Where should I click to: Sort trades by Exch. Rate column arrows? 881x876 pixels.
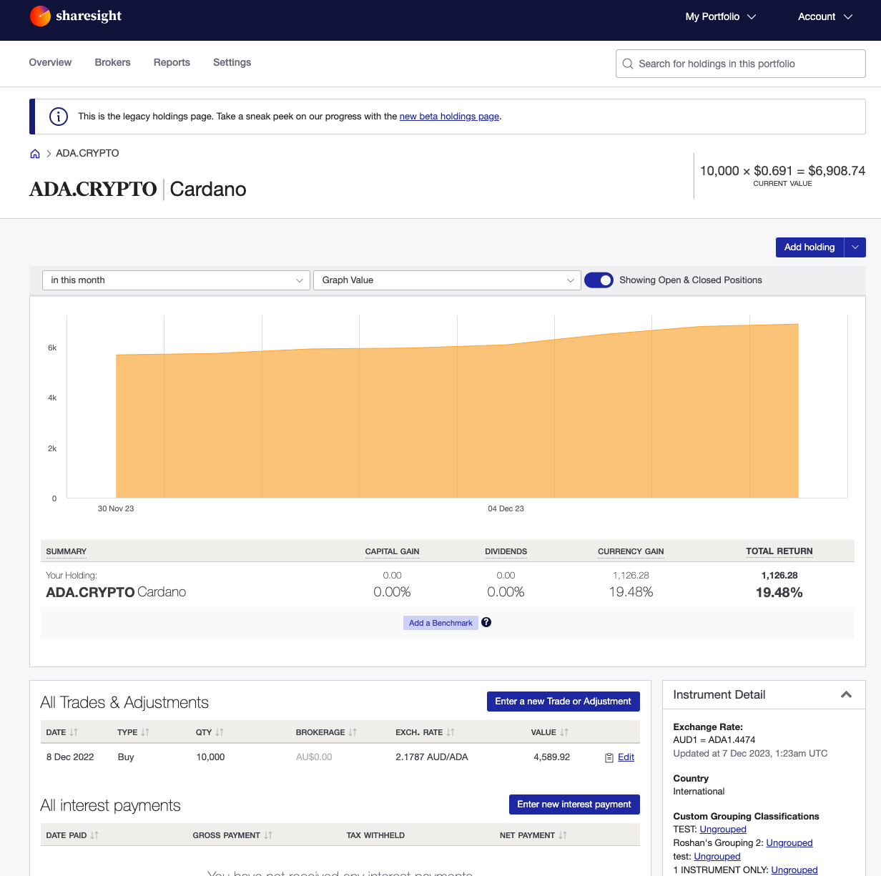point(451,732)
